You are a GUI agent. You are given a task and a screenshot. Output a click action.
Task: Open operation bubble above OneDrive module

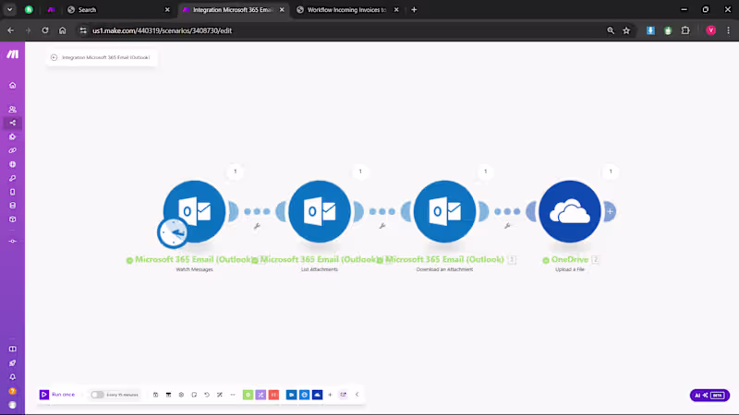[611, 172]
